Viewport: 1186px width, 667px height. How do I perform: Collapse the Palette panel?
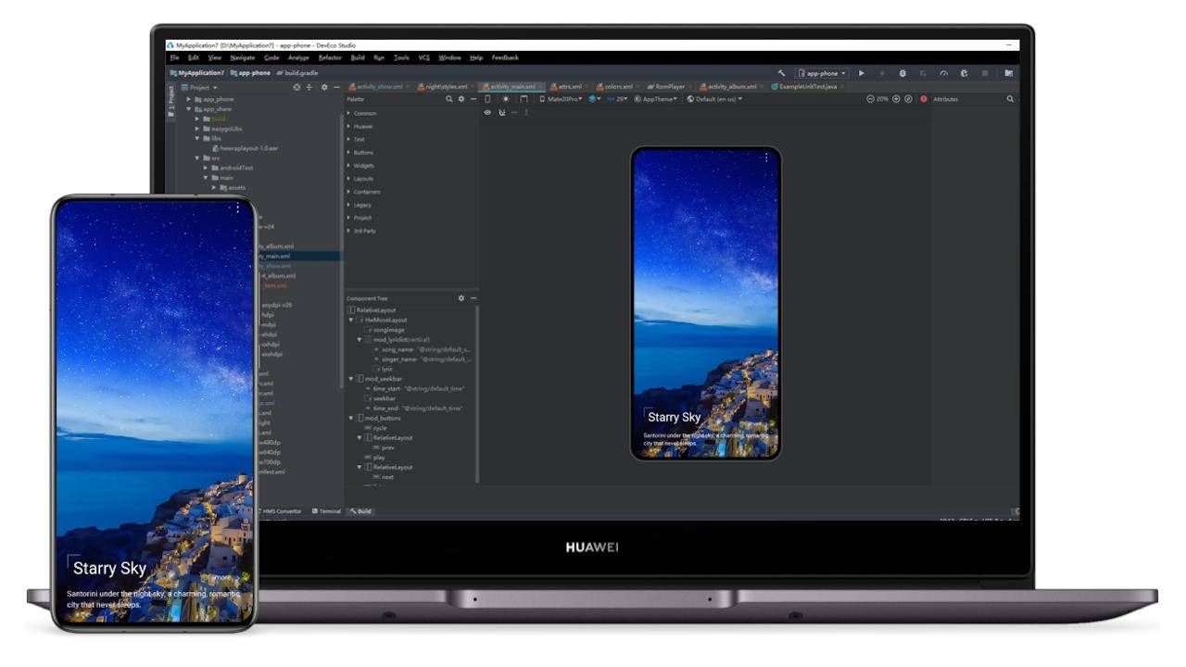[x=473, y=98]
